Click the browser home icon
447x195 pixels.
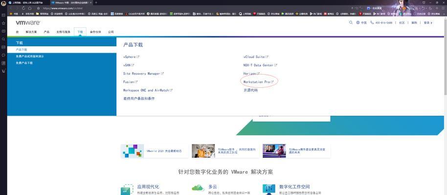click(x=30, y=8)
